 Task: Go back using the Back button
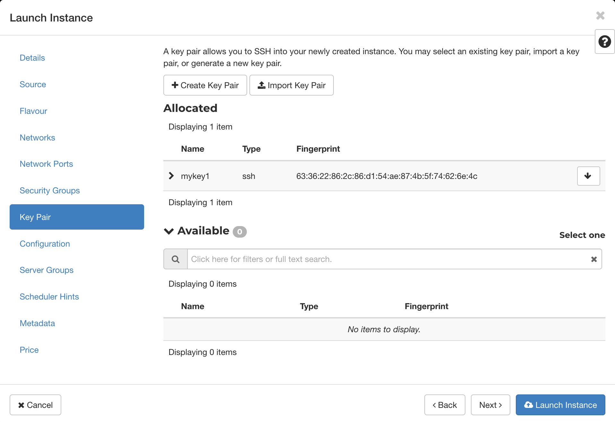tap(445, 405)
